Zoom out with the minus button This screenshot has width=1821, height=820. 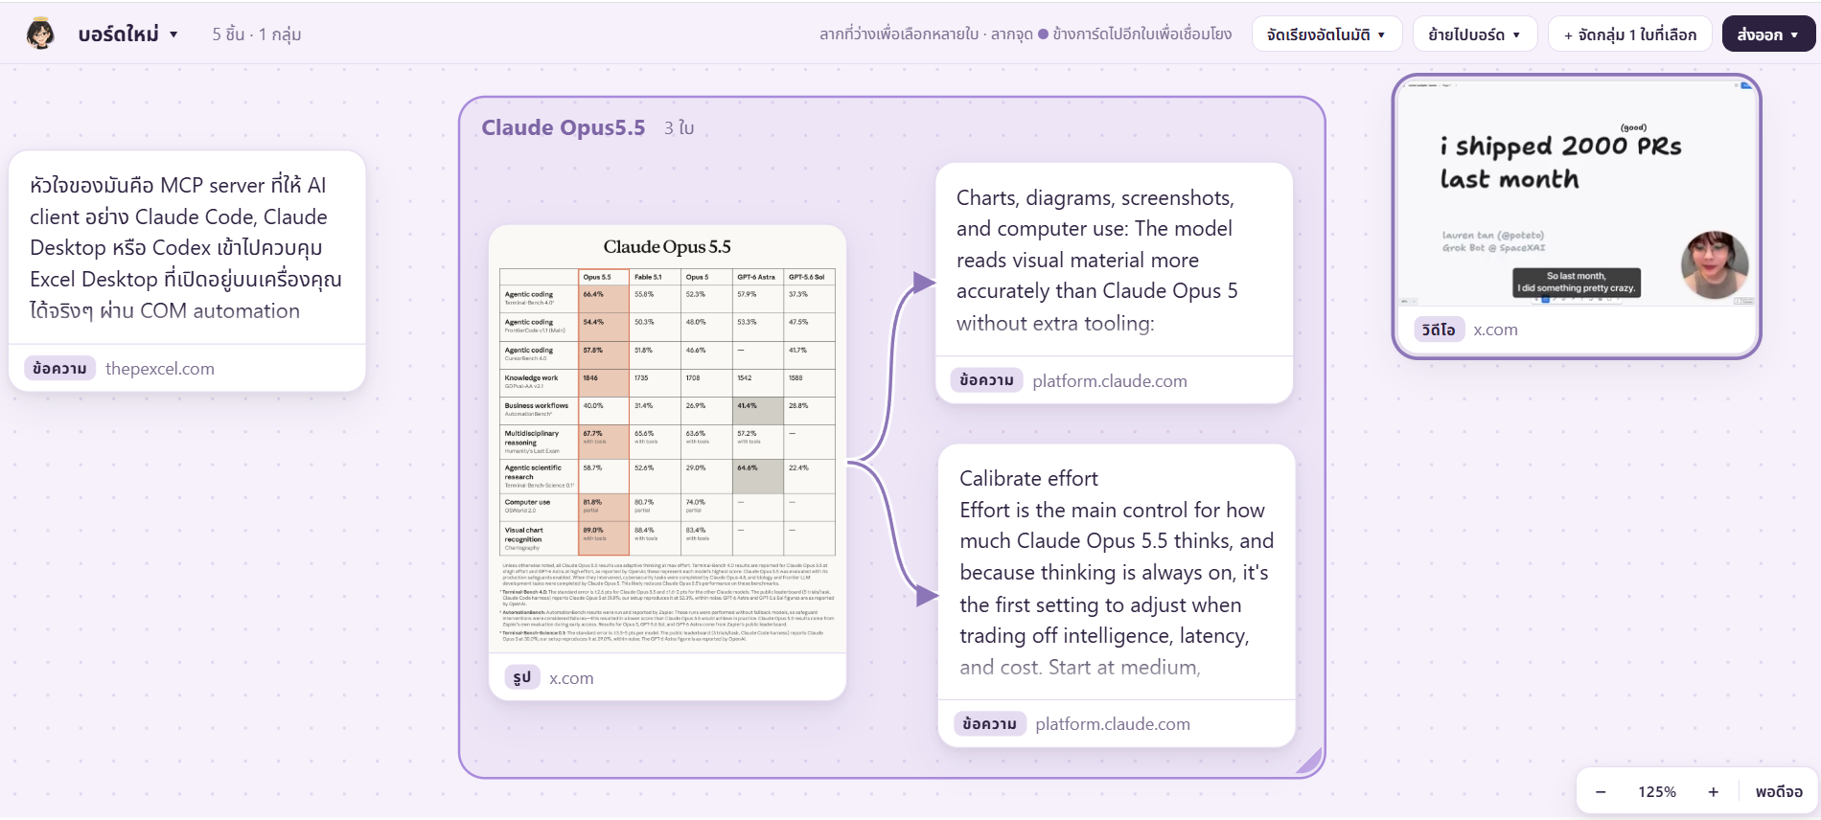(1601, 791)
